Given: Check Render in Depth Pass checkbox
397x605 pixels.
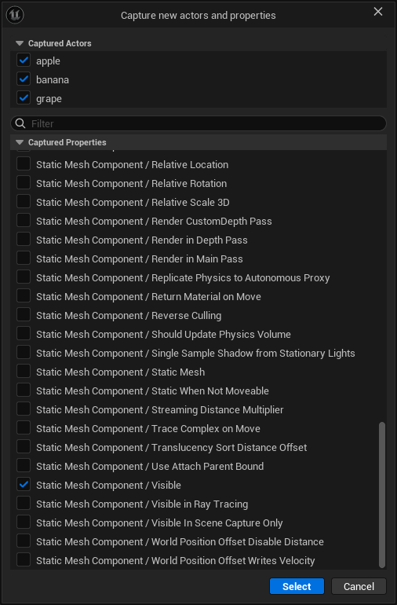Looking at the screenshot, I should pyautogui.click(x=24, y=240).
